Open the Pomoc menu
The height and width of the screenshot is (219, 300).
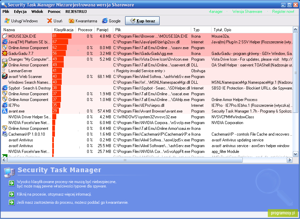(x=54, y=12)
